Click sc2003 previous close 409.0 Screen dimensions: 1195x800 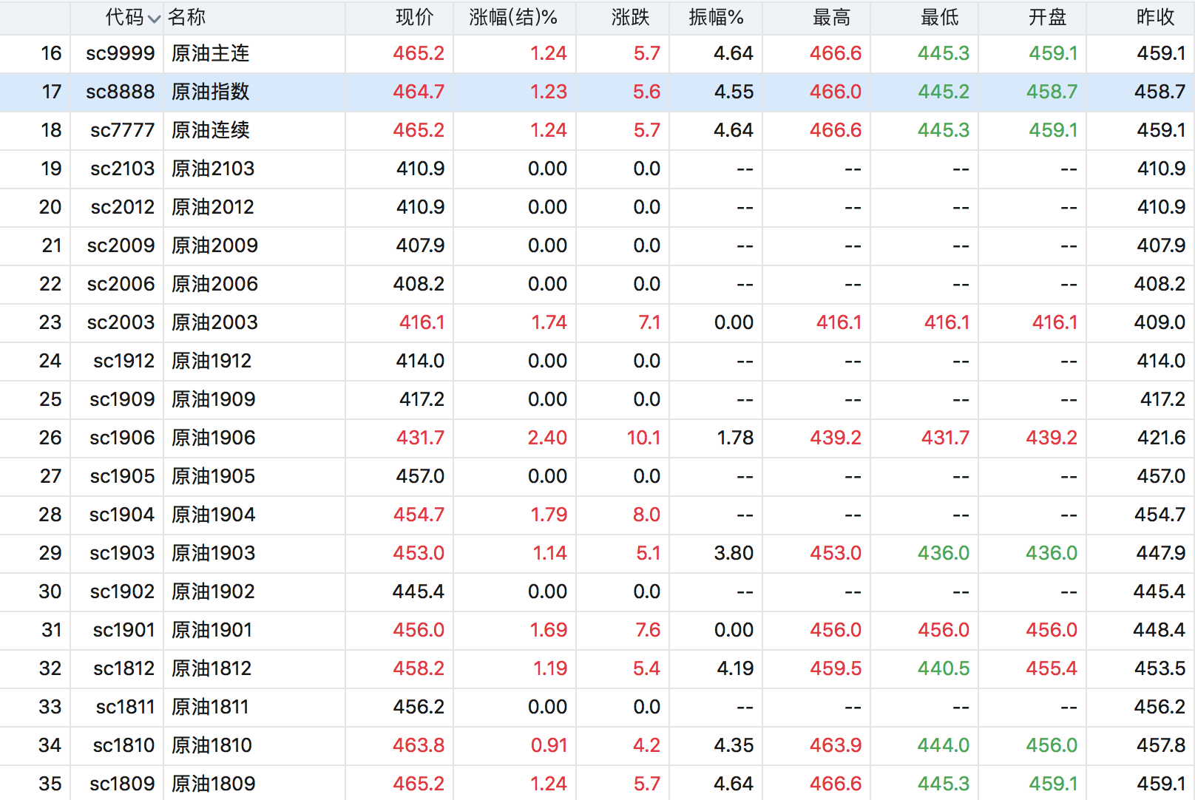coord(1160,322)
